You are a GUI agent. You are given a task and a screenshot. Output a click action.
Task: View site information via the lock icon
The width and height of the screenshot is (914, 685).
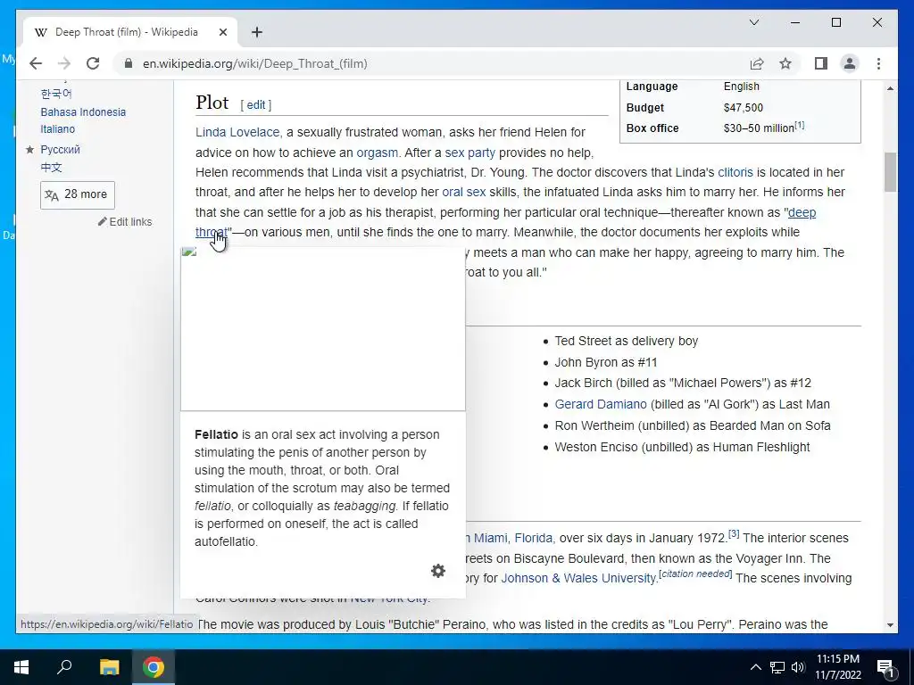coord(129,63)
